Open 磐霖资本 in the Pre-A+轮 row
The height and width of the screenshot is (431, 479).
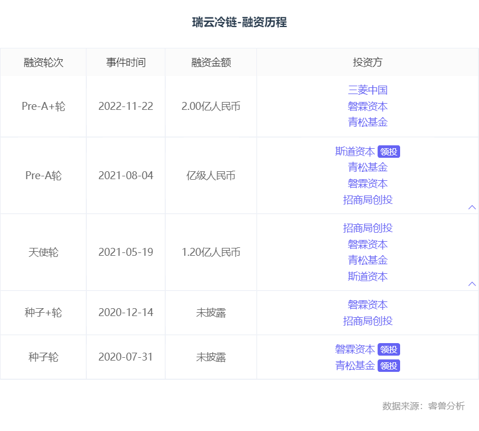coord(367,106)
